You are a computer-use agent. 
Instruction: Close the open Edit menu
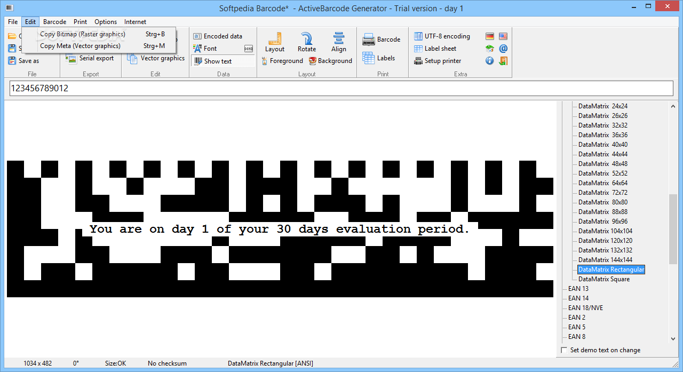(x=30, y=22)
